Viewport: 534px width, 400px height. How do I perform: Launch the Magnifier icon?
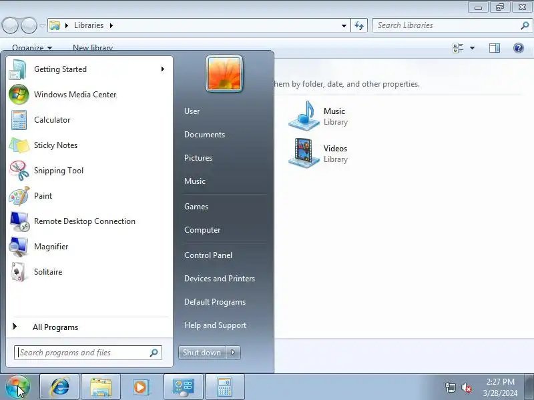(x=19, y=247)
